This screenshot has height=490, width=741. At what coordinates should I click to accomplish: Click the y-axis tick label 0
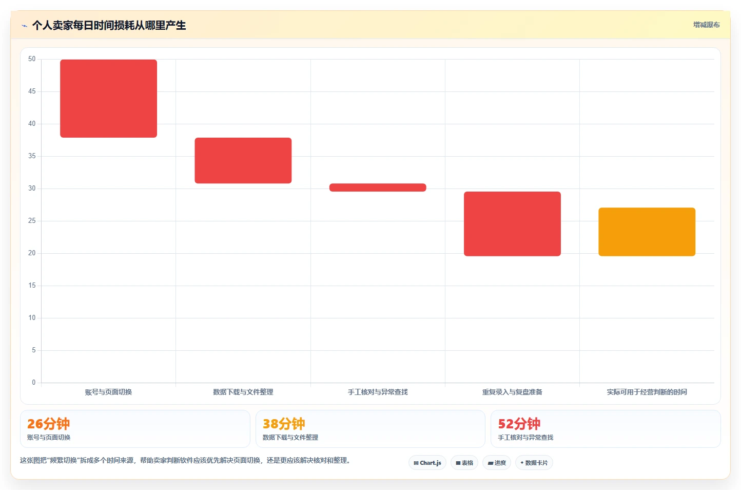coord(34,383)
